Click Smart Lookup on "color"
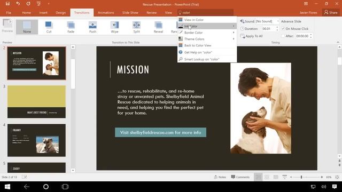 point(207,59)
